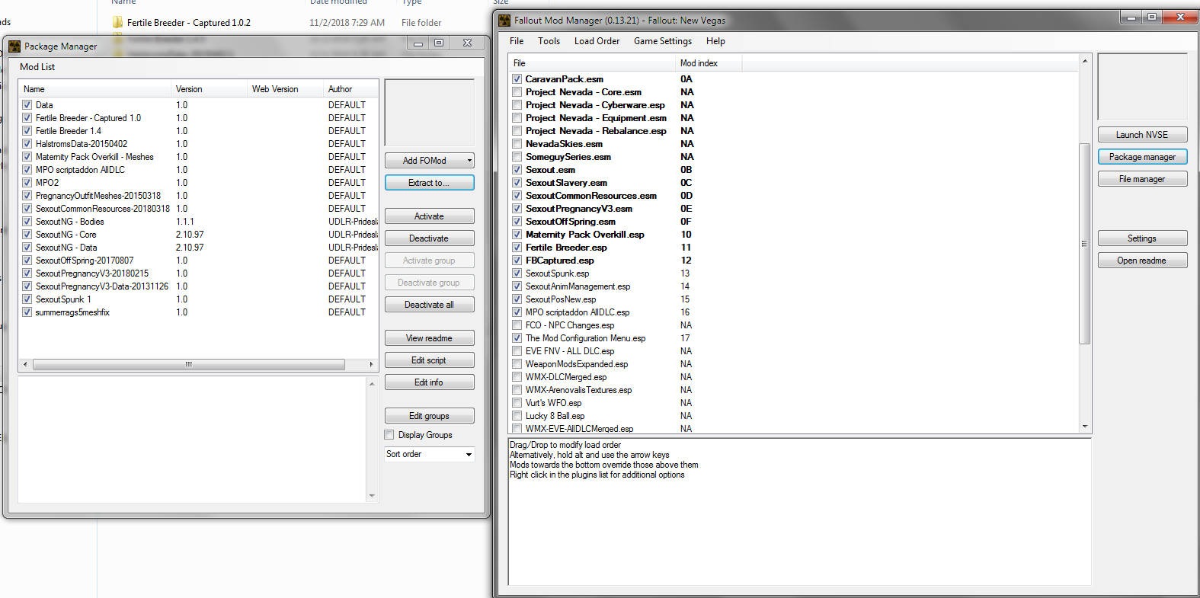Click the View readme button

[430, 338]
